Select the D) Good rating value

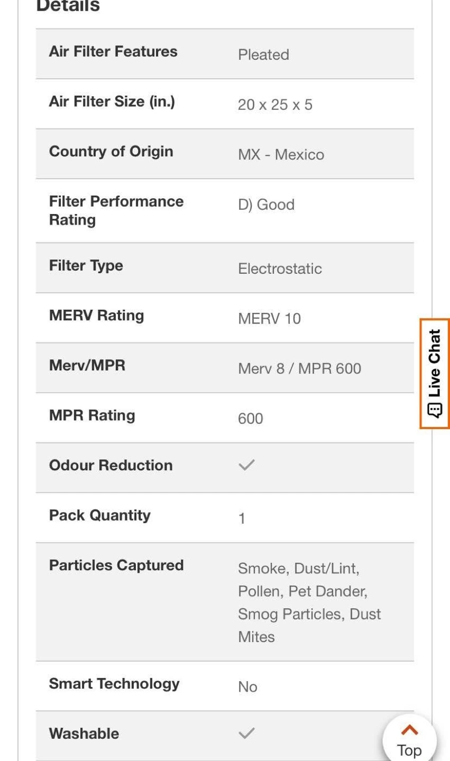(x=266, y=205)
